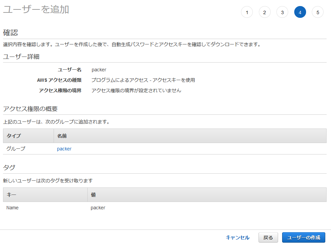The height and width of the screenshot is (244, 331).
Task: Open the packer group link
Action: coord(64,149)
